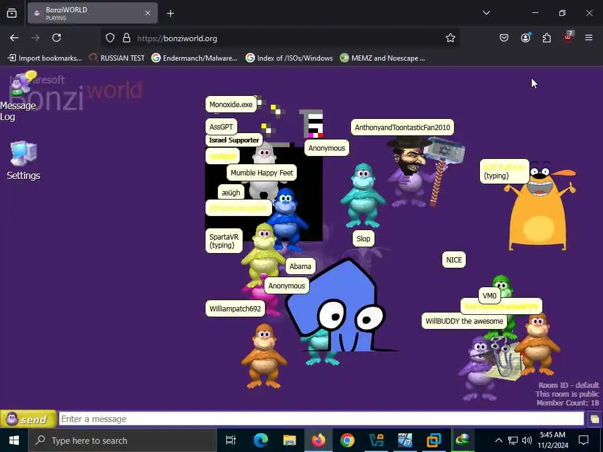Click the send button

28,419
